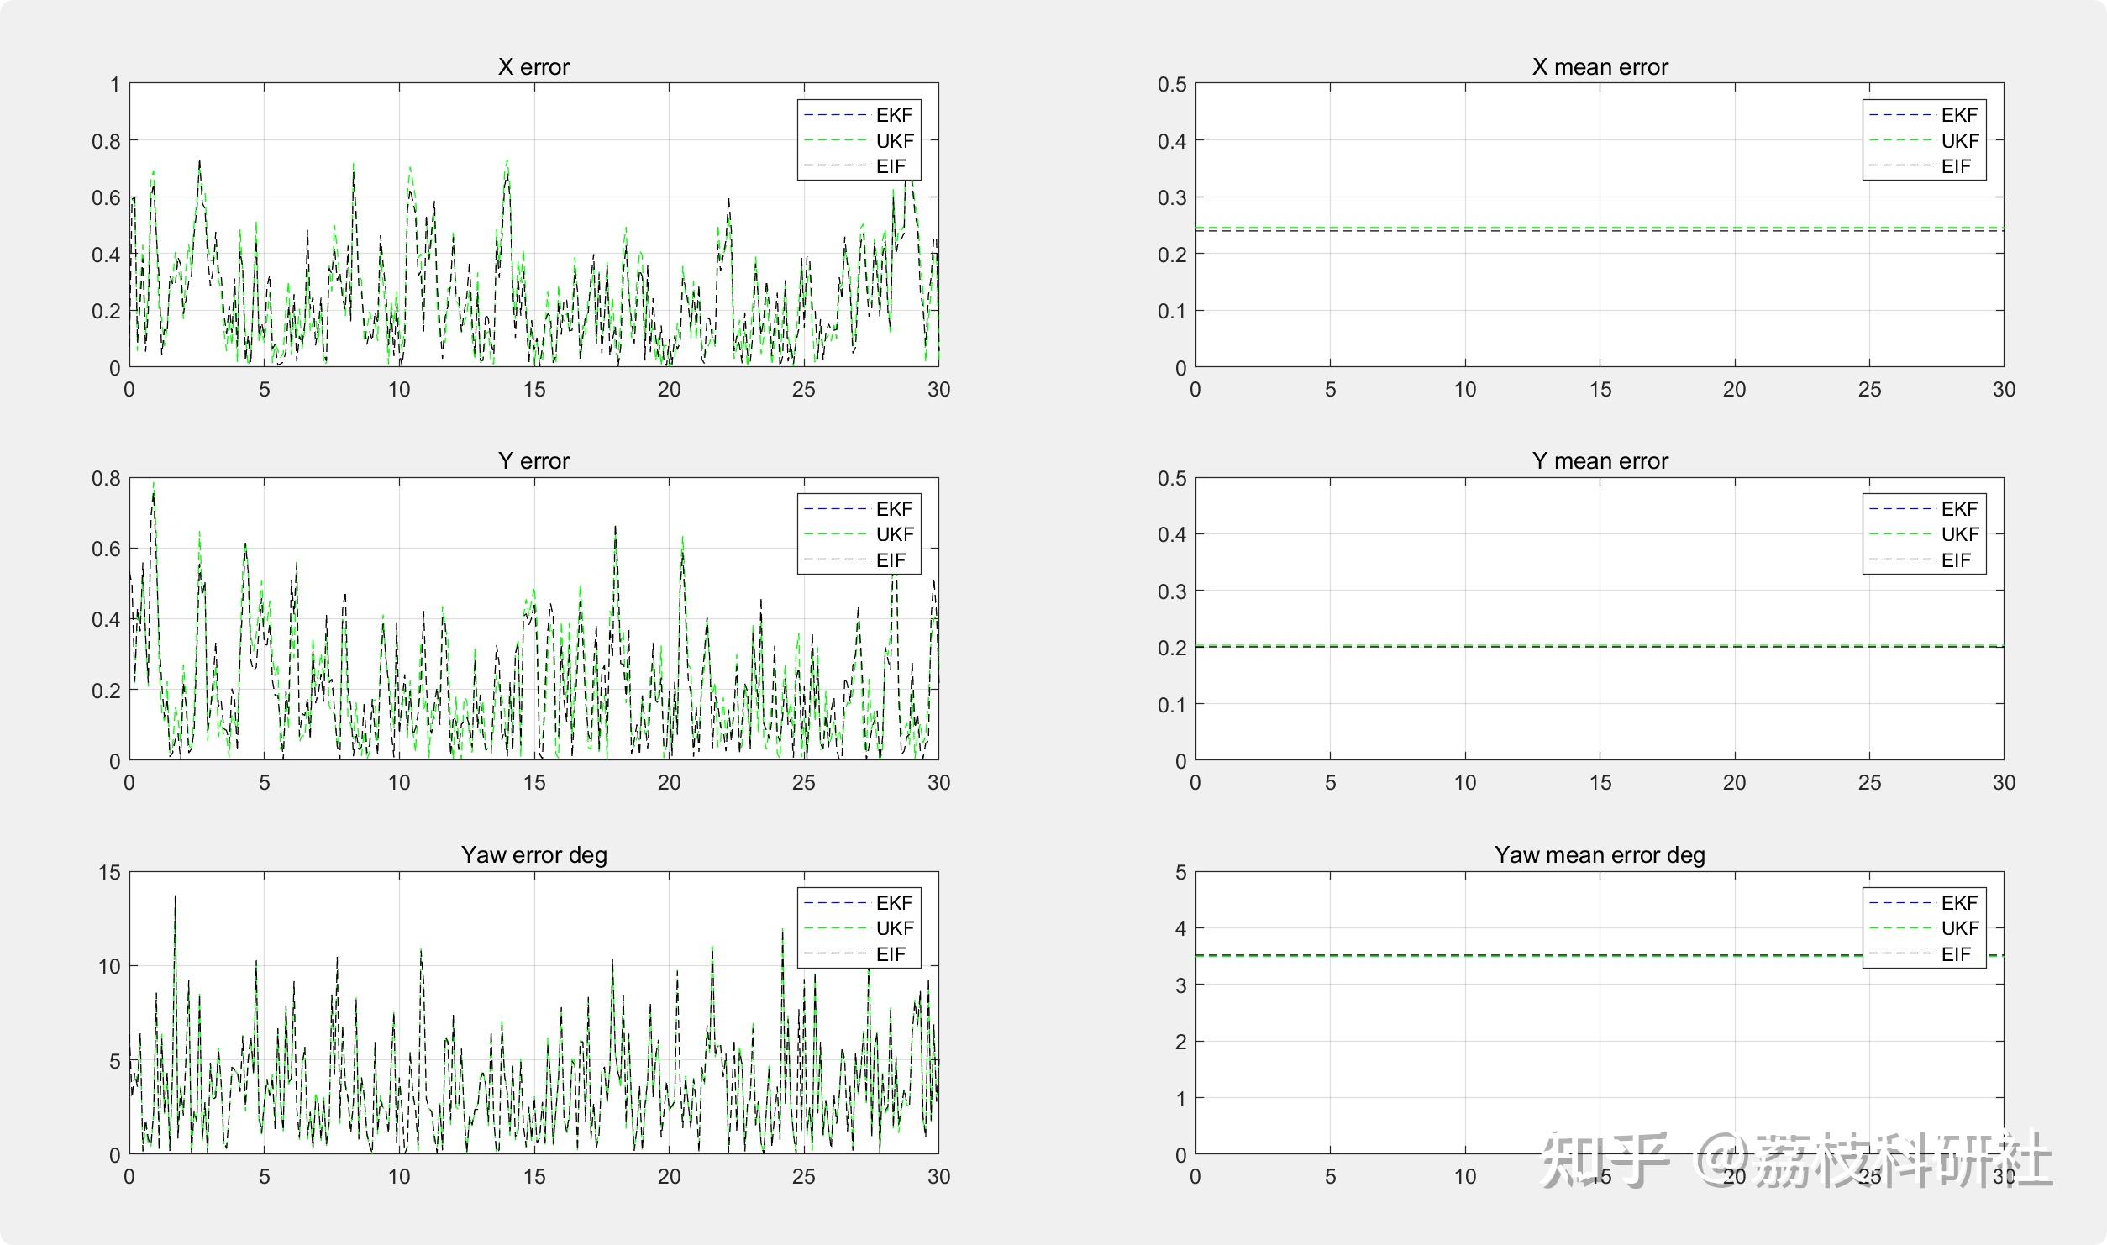Click the x-axis tick label 15 under X error plot

[533, 390]
